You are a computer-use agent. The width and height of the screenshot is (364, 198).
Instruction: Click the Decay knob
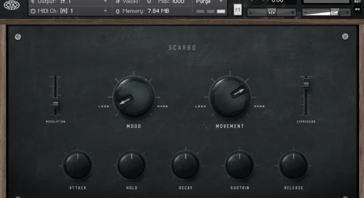click(185, 166)
